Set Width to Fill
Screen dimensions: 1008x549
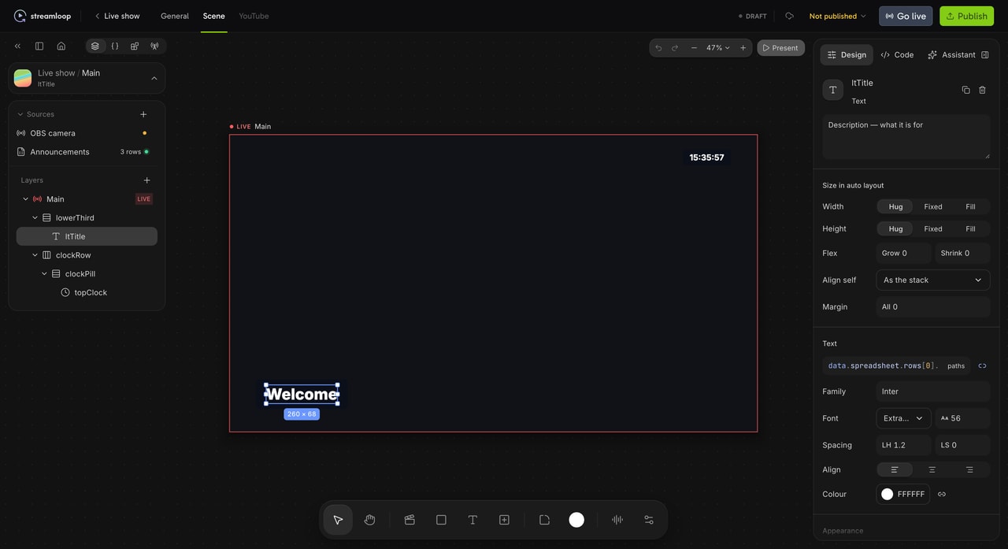pos(970,206)
